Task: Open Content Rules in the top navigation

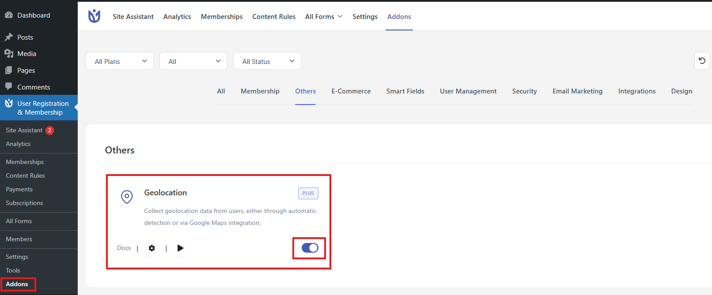Action: point(274,16)
